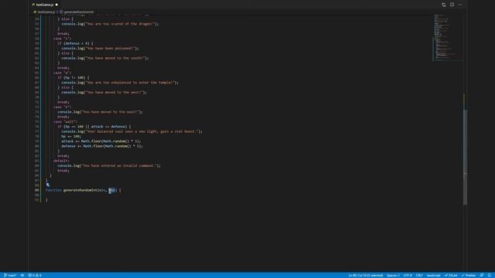Click the lightbulb quick-fix icon near line 88
This screenshot has height=278, width=495.
[48, 185]
